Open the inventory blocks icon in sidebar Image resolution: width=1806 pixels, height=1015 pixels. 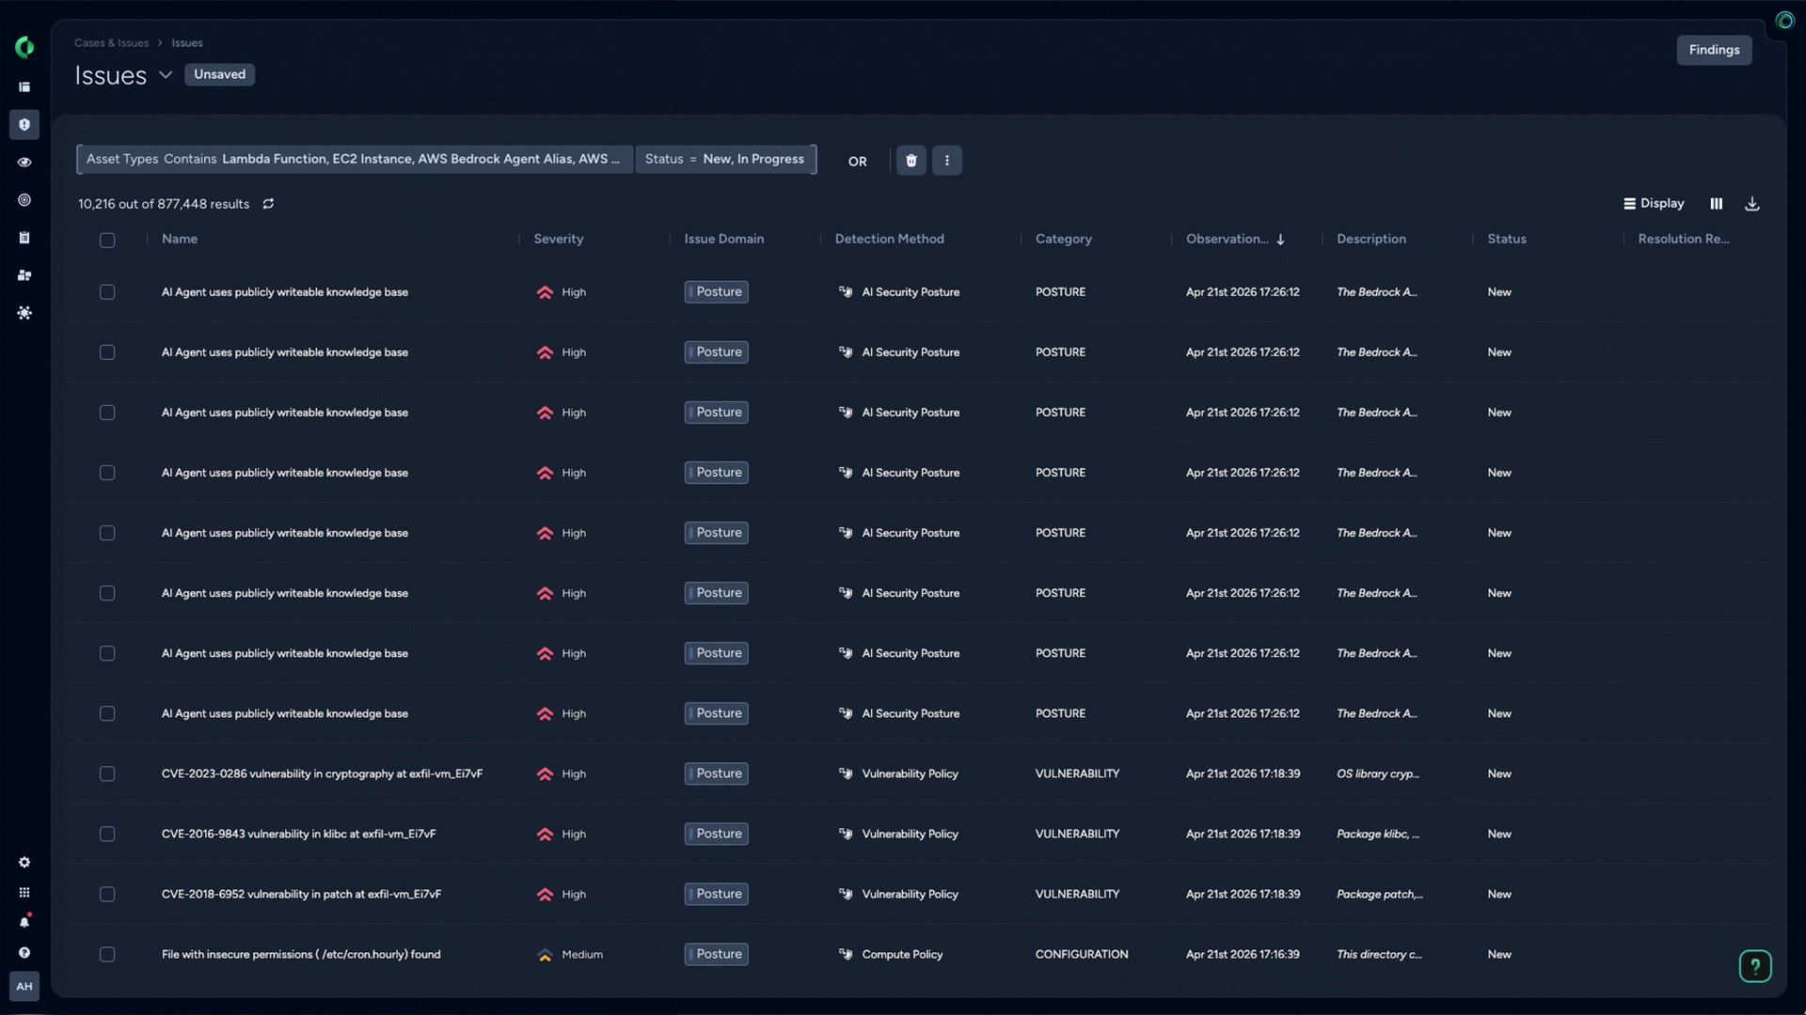[x=24, y=275]
